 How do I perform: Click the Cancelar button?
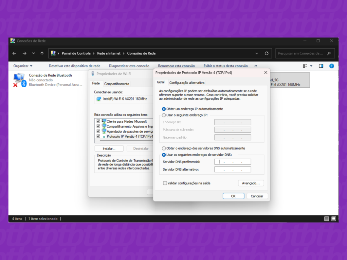click(257, 196)
